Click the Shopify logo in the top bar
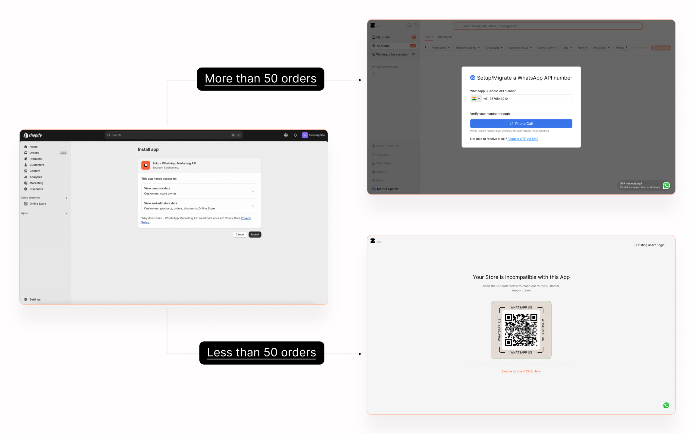Screen dimensions: 695x434 click(x=33, y=135)
